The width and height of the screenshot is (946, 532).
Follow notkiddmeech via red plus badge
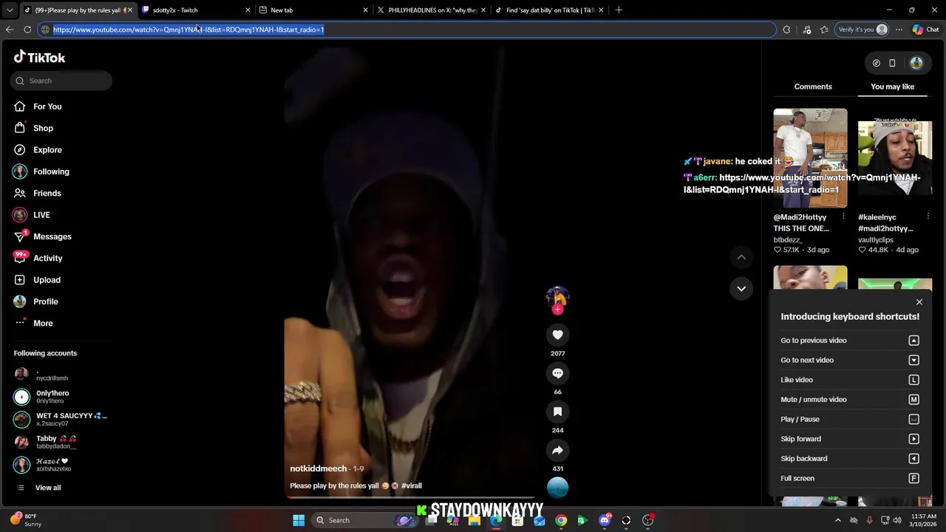point(557,310)
